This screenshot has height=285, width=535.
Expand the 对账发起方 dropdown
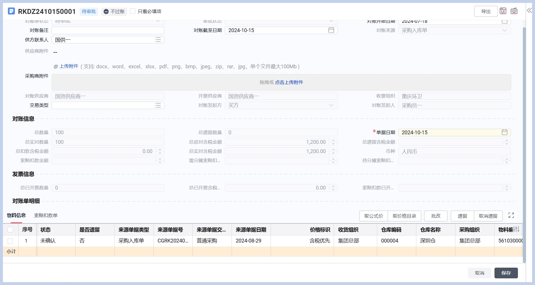tap(331, 105)
